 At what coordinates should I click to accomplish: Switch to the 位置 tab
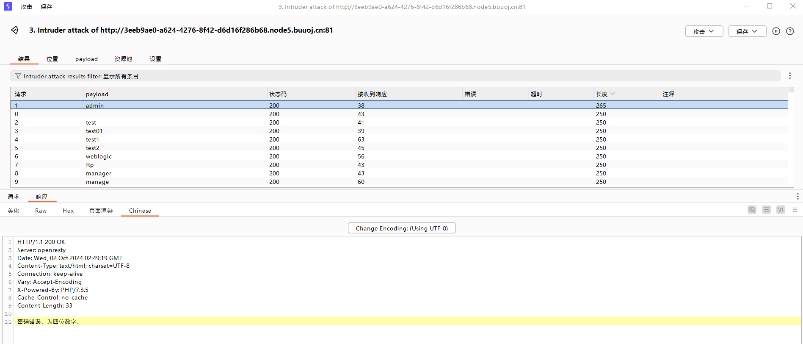pos(52,59)
